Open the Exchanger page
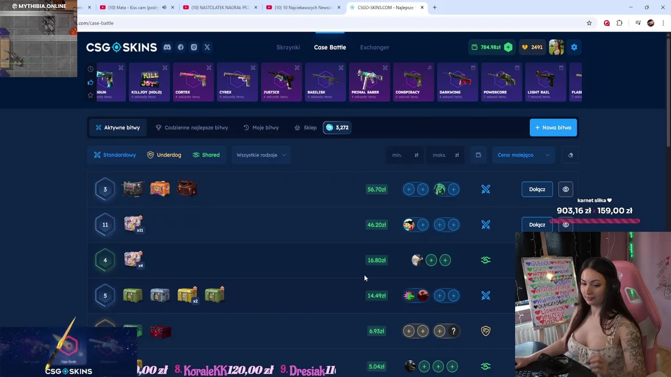Image resolution: width=671 pixels, height=377 pixels. tap(374, 47)
